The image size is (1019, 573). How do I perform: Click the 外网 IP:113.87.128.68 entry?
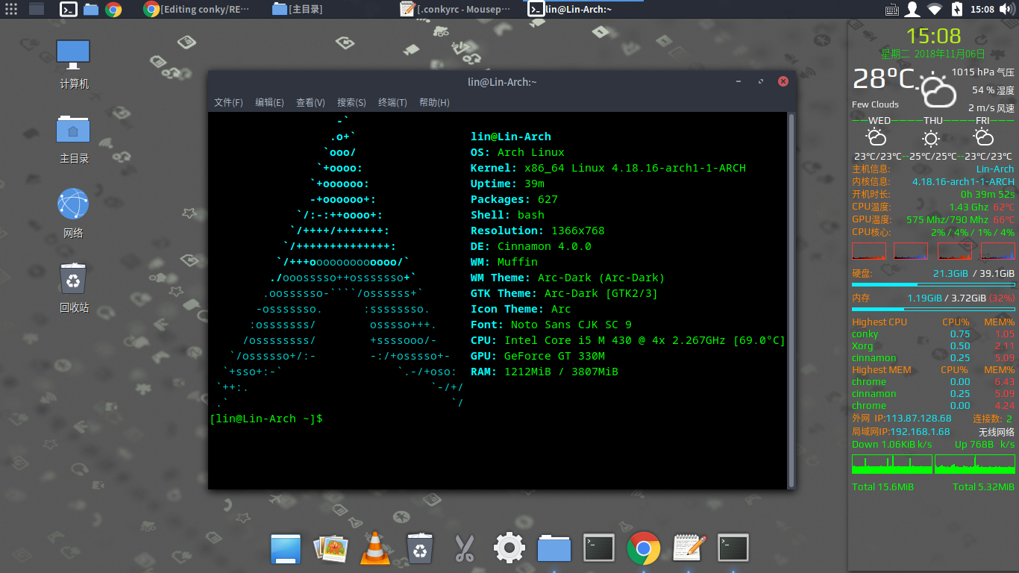902,419
